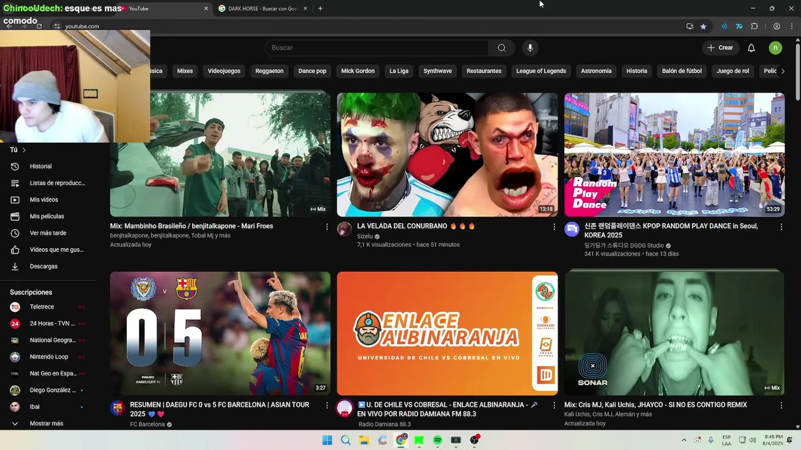The height and width of the screenshot is (450, 801).
Task: Play KPOP Random Play Dance thumbnail
Action: [674, 154]
